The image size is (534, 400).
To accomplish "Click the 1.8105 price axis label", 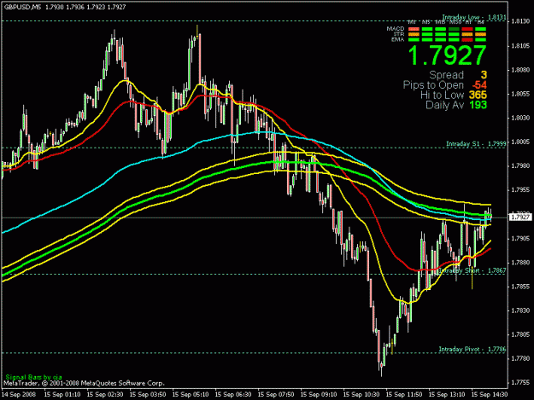I will pyautogui.click(x=520, y=46).
